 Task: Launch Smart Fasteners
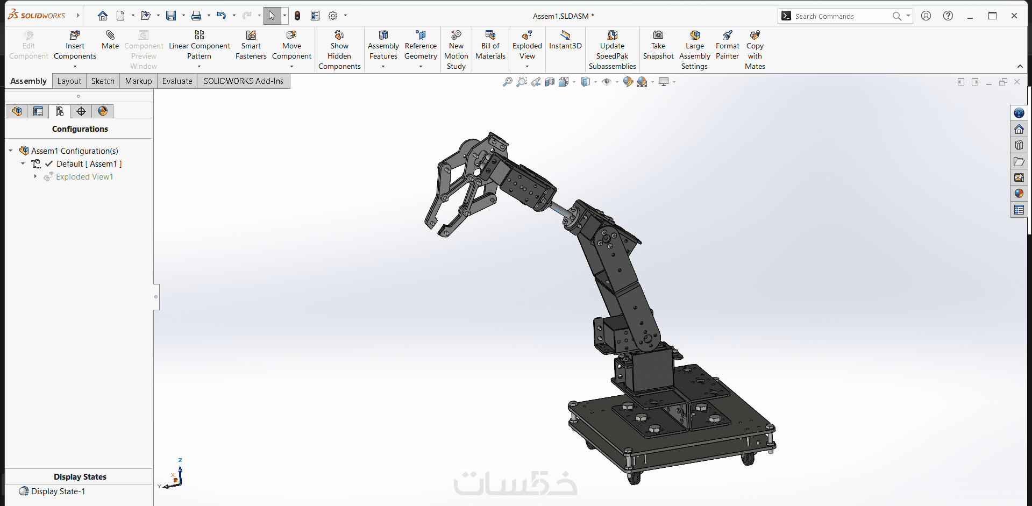[251, 45]
